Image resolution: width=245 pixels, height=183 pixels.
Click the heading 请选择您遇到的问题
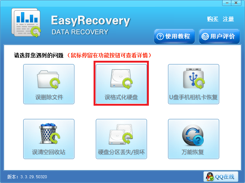pos(39,55)
